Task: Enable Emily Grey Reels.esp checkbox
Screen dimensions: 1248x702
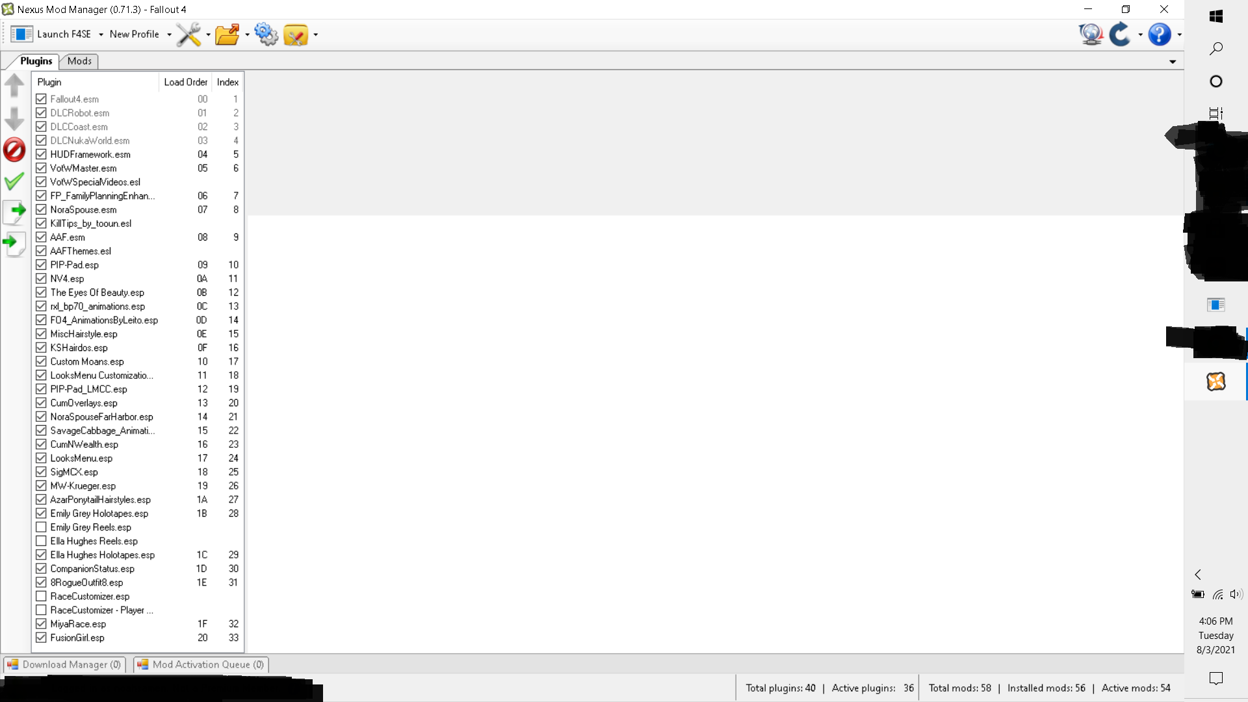Action: tap(41, 527)
